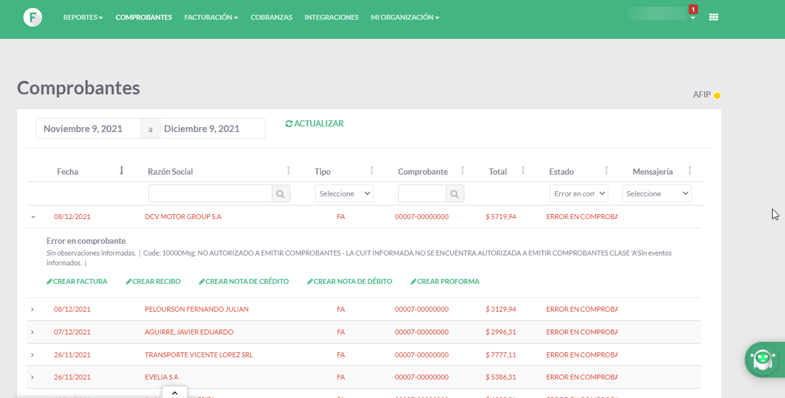Click the Error en comprobante detail title

86,241
